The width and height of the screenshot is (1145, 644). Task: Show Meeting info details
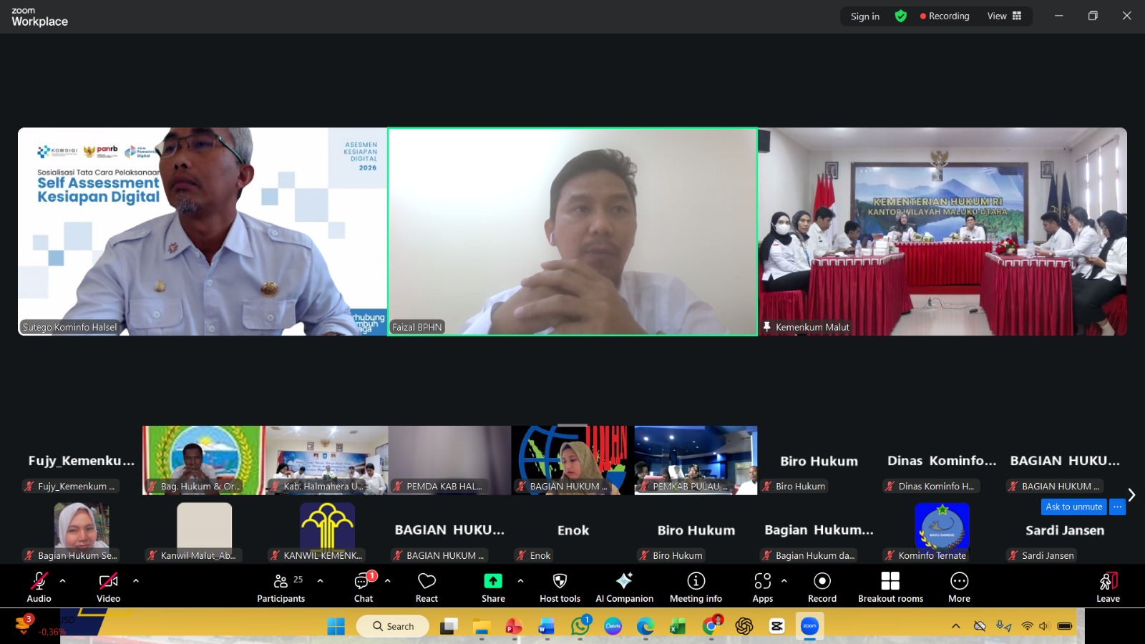tap(696, 587)
